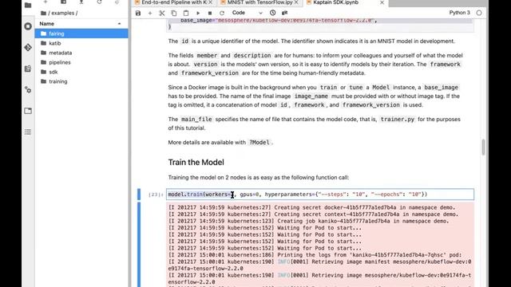
Task: Restart the kernel with circular arrow icon
Action: click(222, 13)
